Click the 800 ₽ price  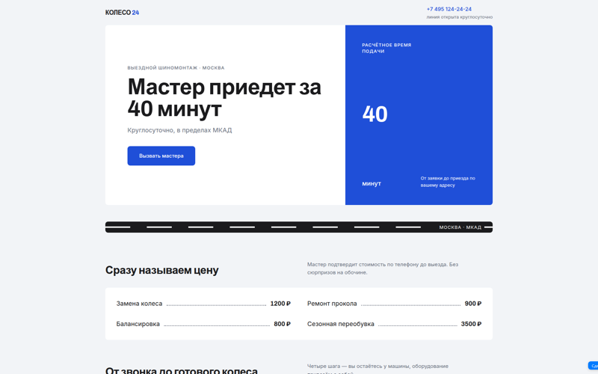click(283, 324)
